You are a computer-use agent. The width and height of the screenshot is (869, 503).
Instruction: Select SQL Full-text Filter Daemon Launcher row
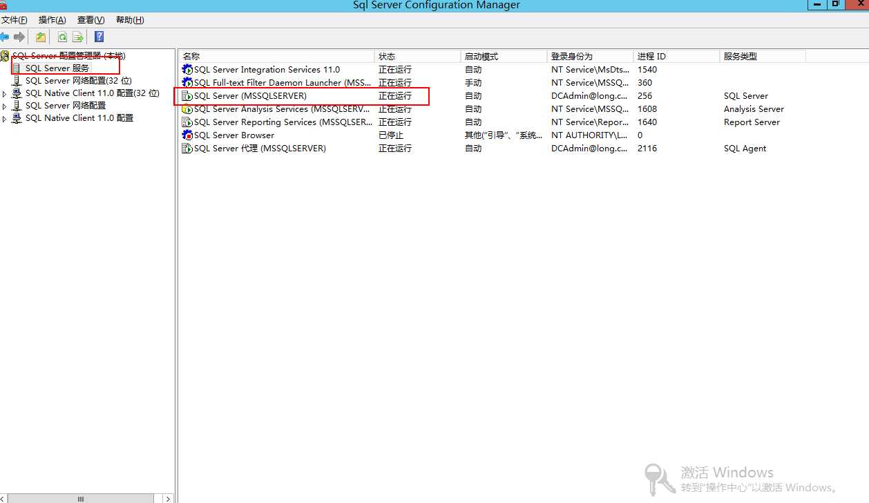click(x=283, y=83)
